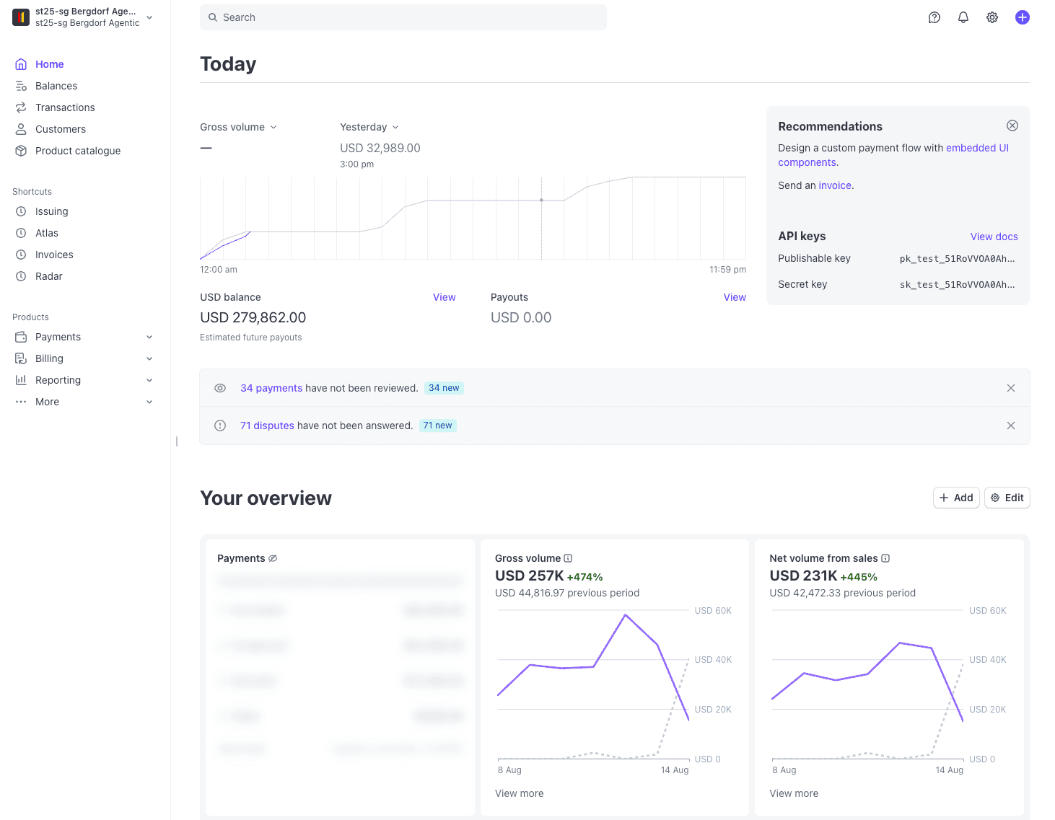Viewport: 1055px width, 820px height.
Task: Open the Gross volume metric dropdown
Action: click(x=238, y=127)
